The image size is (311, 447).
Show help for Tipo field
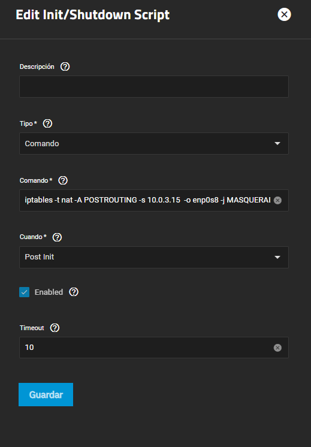click(x=47, y=123)
